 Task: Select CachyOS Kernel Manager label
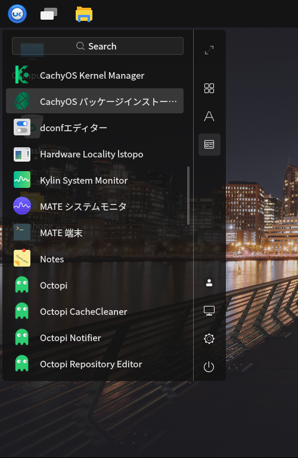[x=92, y=76]
